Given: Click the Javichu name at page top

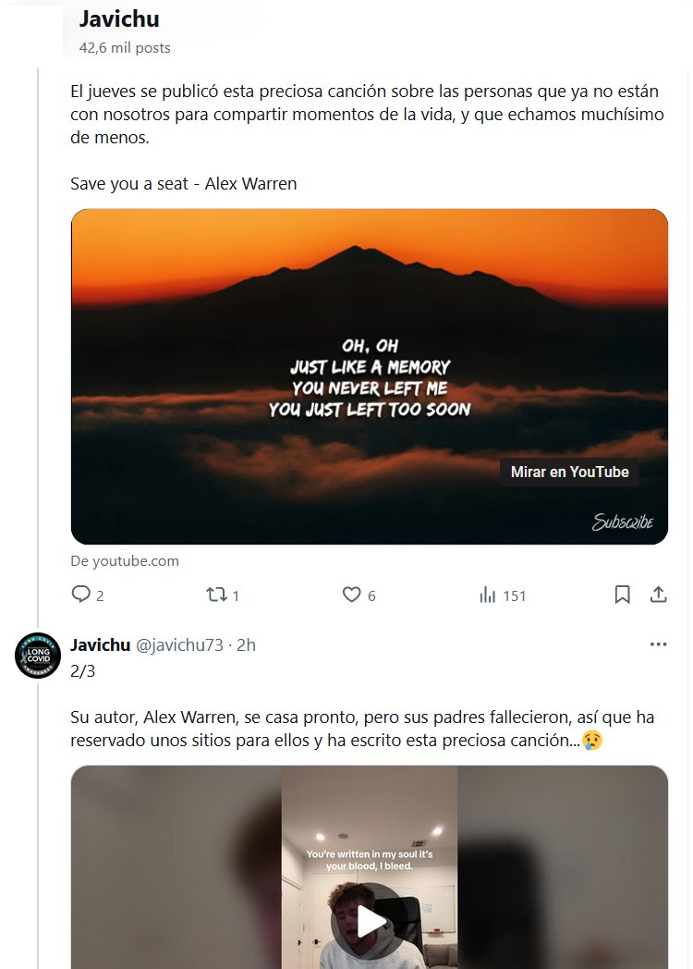Looking at the screenshot, I should pyautogui.click(x=119, y=18).
